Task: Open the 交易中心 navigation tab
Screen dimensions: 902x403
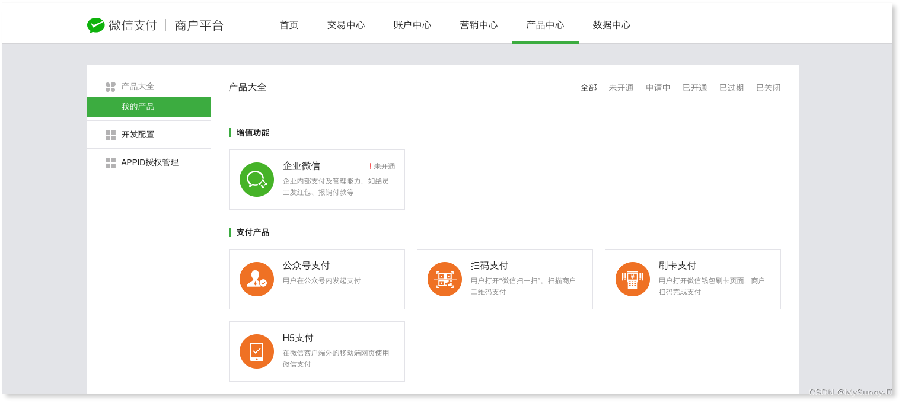Action: [x=346, y=25]
